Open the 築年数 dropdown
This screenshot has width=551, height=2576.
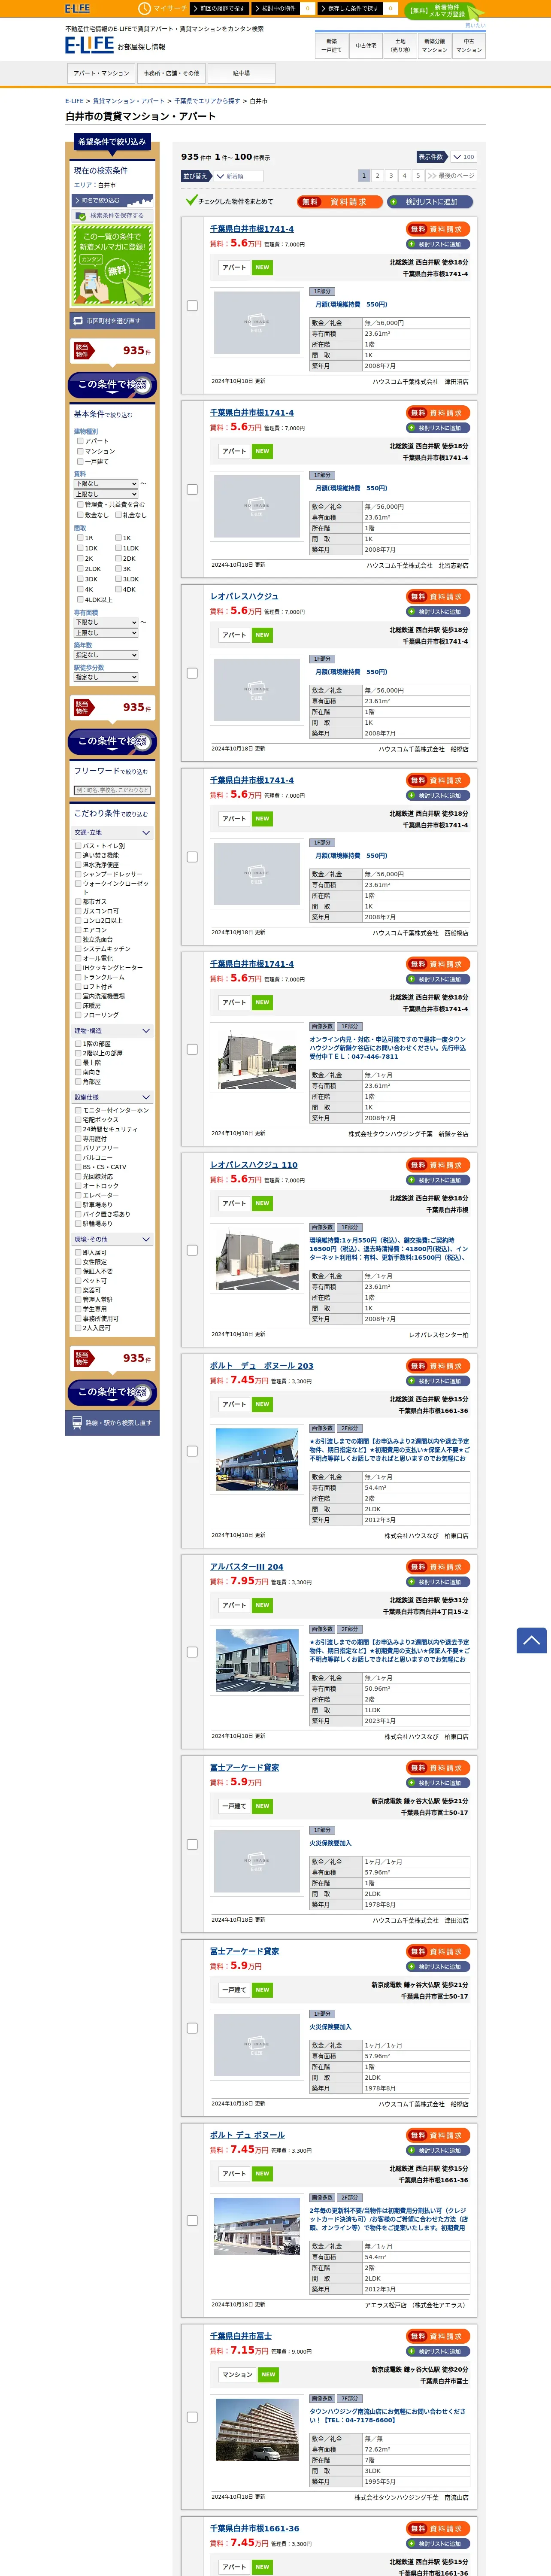[x=106, y=655]
